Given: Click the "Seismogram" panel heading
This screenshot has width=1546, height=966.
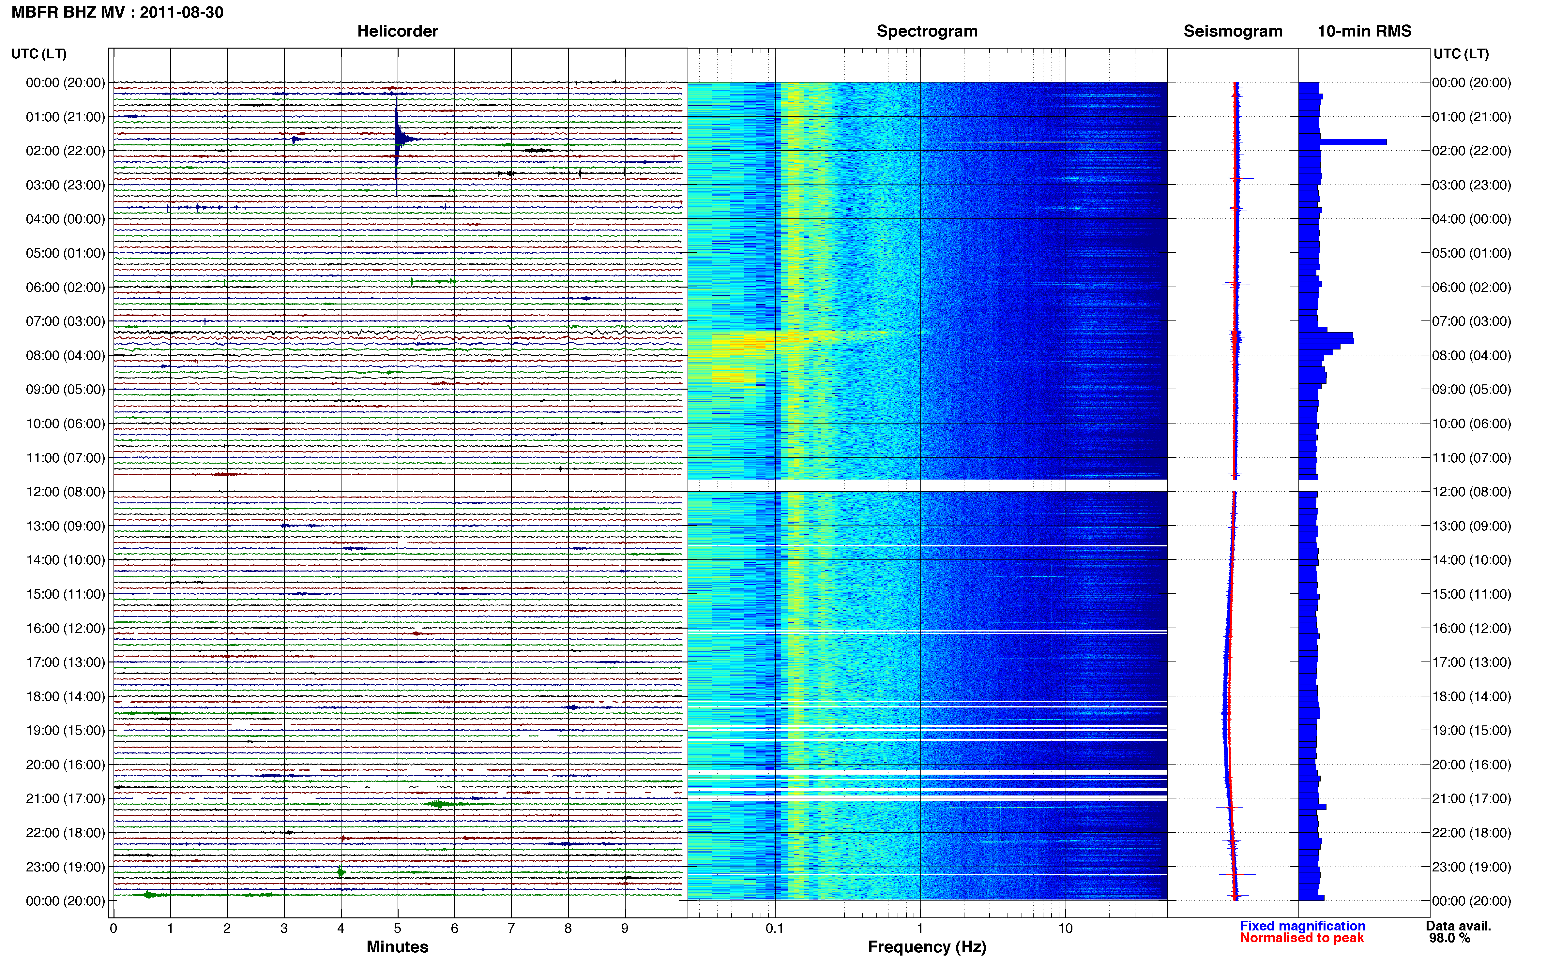Looking at the screenshot, I should pyautogui.click(x=1233, y=31).
